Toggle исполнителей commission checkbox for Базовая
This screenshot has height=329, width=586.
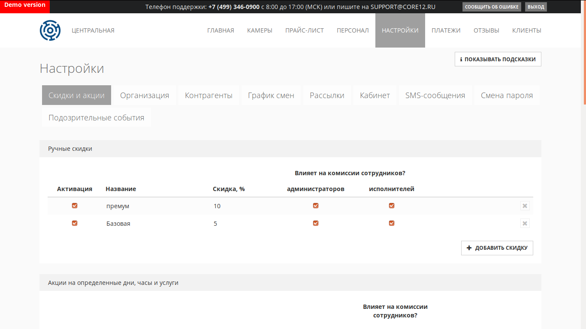pos(392,223)
